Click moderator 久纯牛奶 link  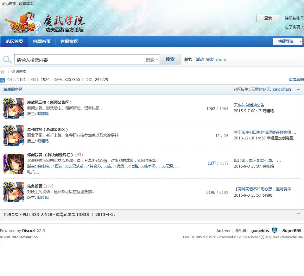[x=149, y=166]
